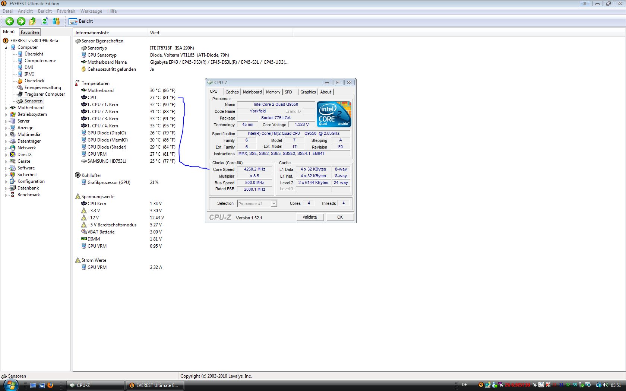This screenshot has width=626, height=391.
Task: Go forward with the green right arrow
Action: click(x=21, y=21)
